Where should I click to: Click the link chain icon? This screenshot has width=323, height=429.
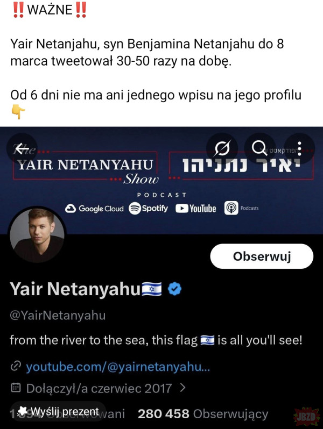coord(16,367)
